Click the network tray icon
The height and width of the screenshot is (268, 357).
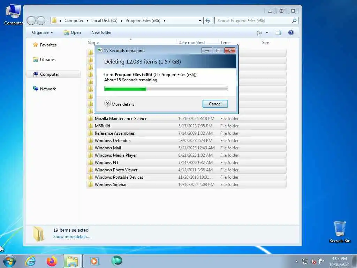(305, 262)
